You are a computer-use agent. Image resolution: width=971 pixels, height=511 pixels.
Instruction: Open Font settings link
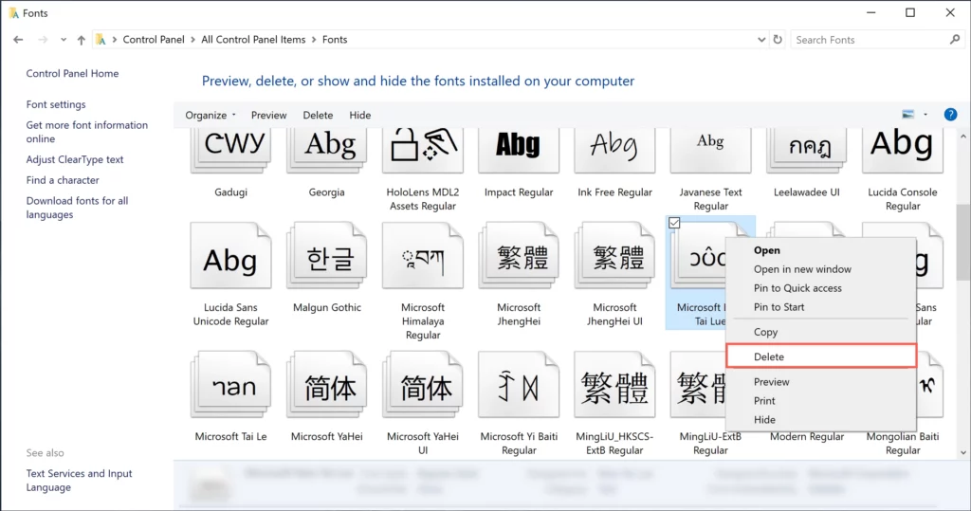click(x=56, y=104)
